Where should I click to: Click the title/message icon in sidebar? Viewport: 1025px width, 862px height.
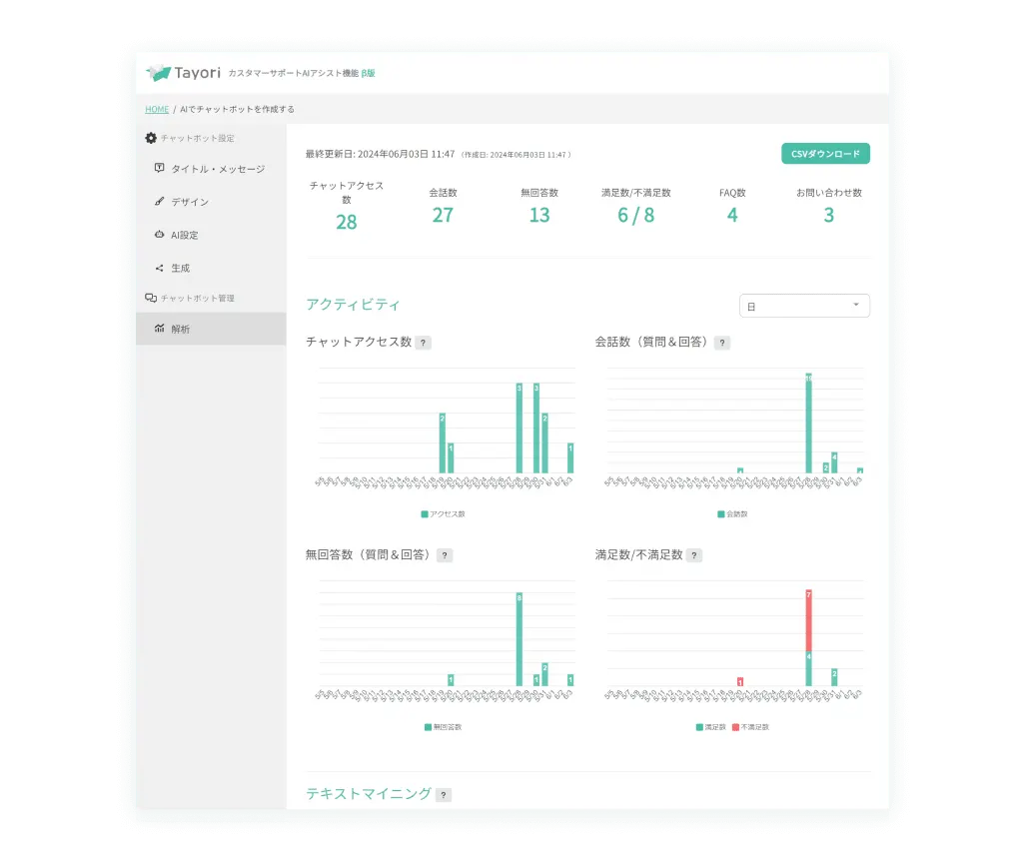click(x=159, y=169)
